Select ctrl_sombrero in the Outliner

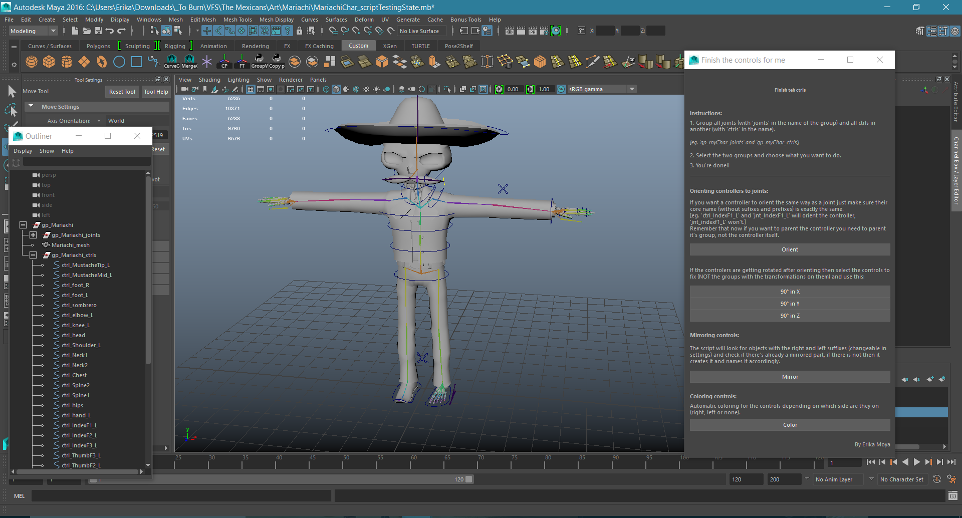(x=79, y=305)
